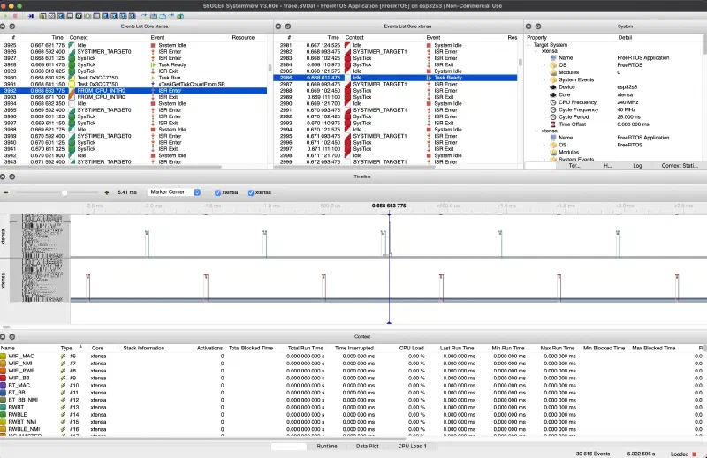This screenshot has height=458, width=707.
Task: Collapse the first xtensa node under Target System
Action: pos(536,51)
